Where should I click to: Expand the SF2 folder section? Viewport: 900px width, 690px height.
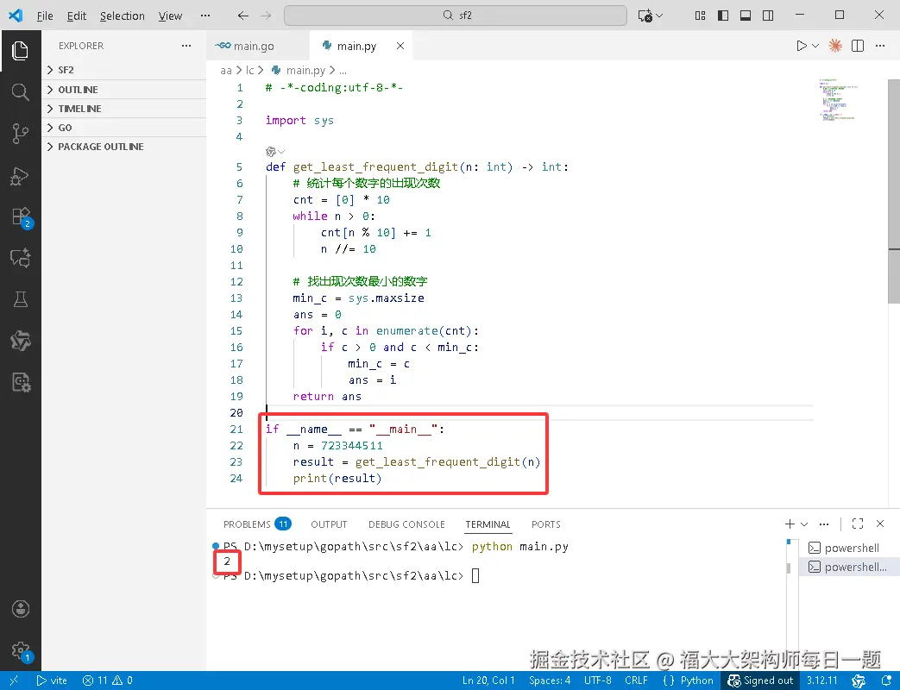pos(124,70)
